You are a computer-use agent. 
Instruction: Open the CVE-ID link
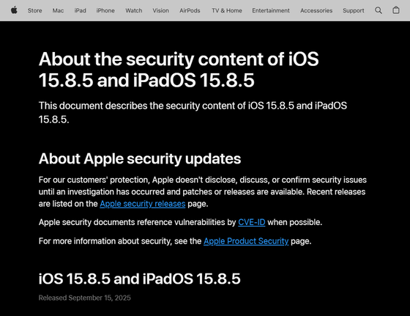(x=252, y=222)
